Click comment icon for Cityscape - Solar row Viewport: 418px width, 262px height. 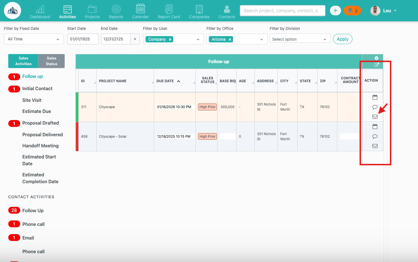click(x=375, y=137)
